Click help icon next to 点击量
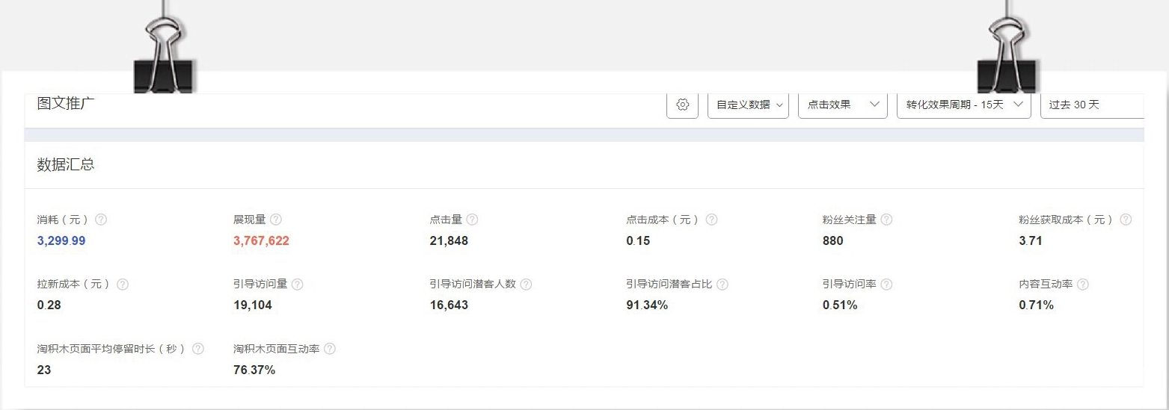Screen dimensions: 1169x410 [472, 220]
